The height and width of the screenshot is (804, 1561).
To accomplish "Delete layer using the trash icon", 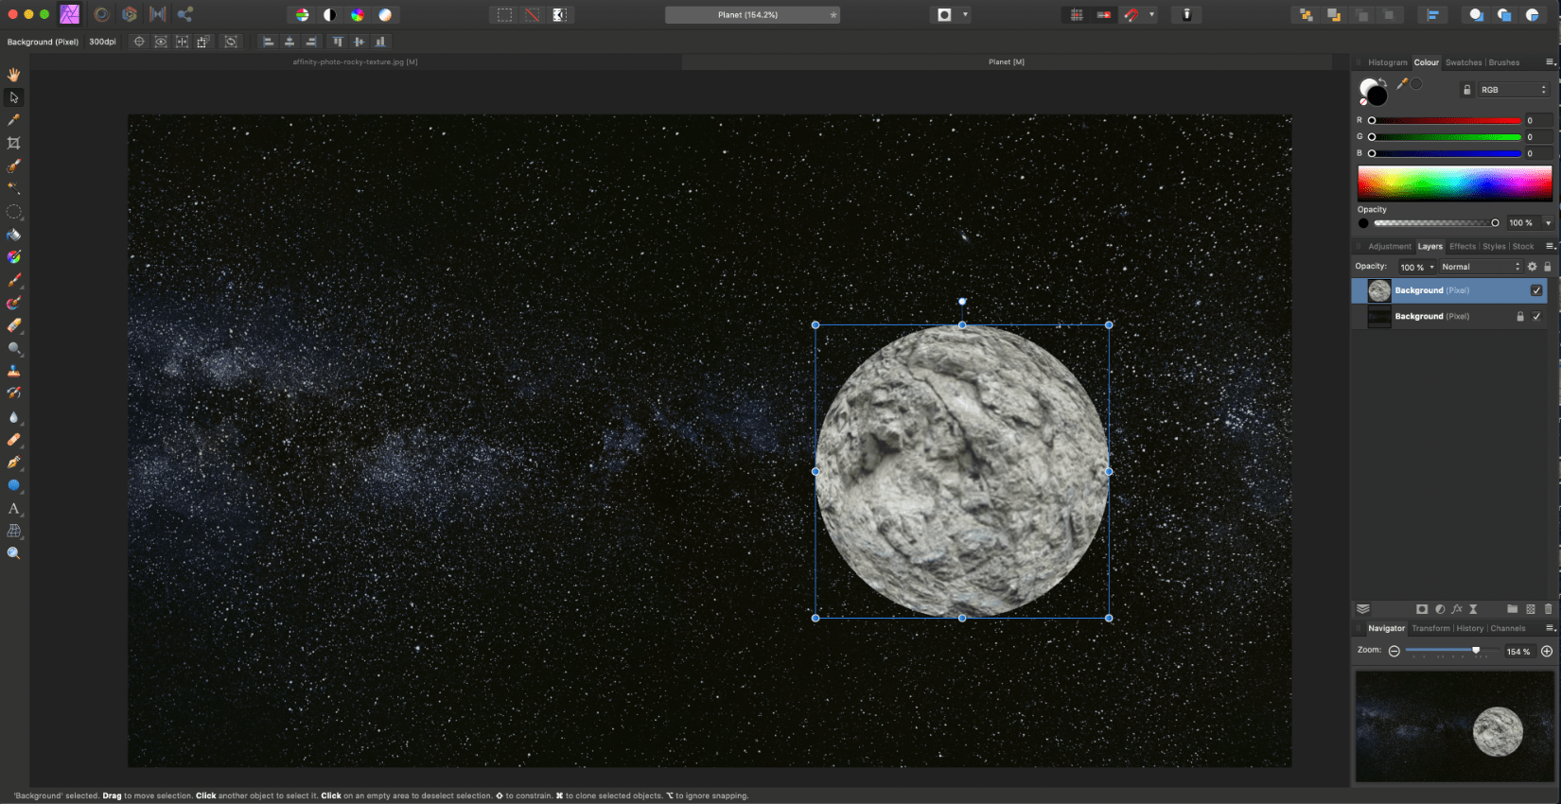I will (x=1548, y=609).
